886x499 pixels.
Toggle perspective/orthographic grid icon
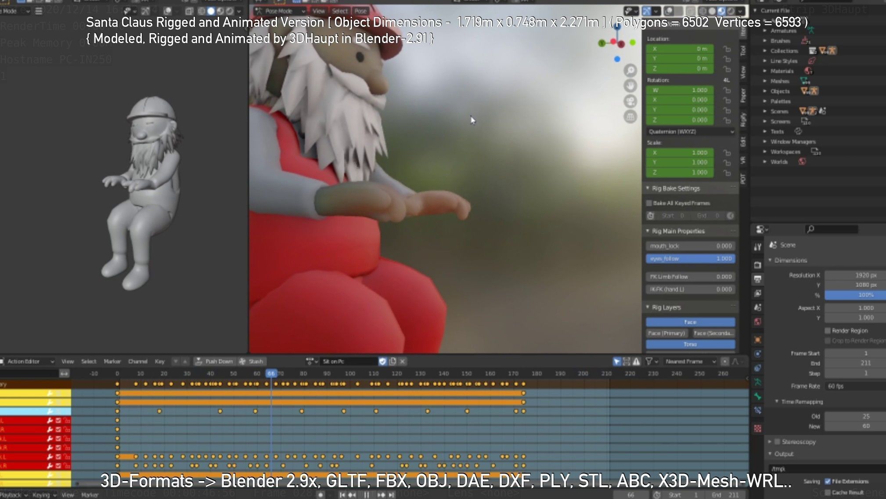[630, 116]
